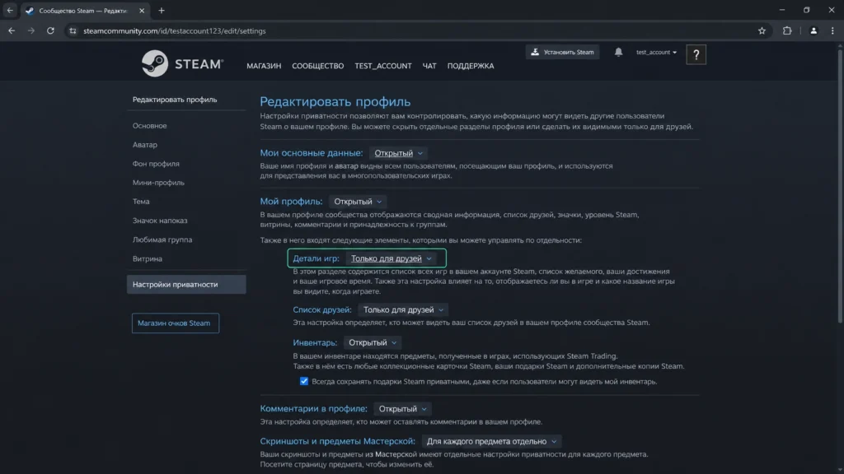Screen dimensions: 844x474
Task: Open browser extensions puzzle icon
Action: click(787, 30)
